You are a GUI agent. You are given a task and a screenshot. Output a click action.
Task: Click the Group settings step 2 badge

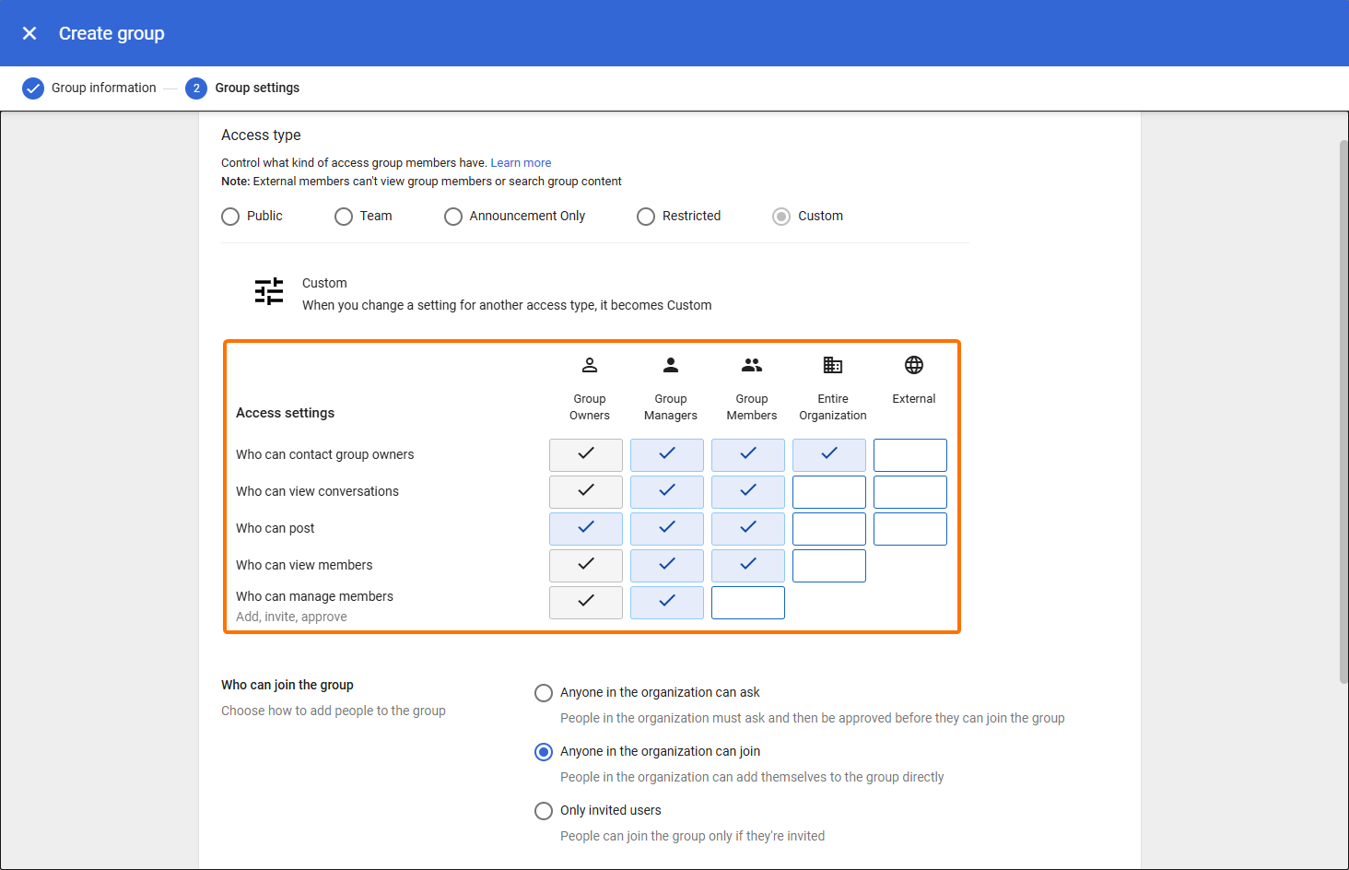coord(196,88)
